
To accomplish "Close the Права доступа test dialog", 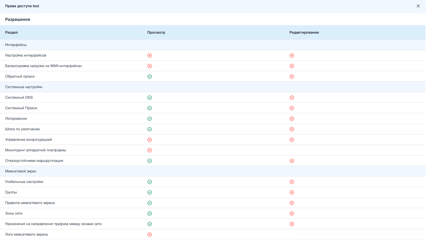I will point(418,6).
